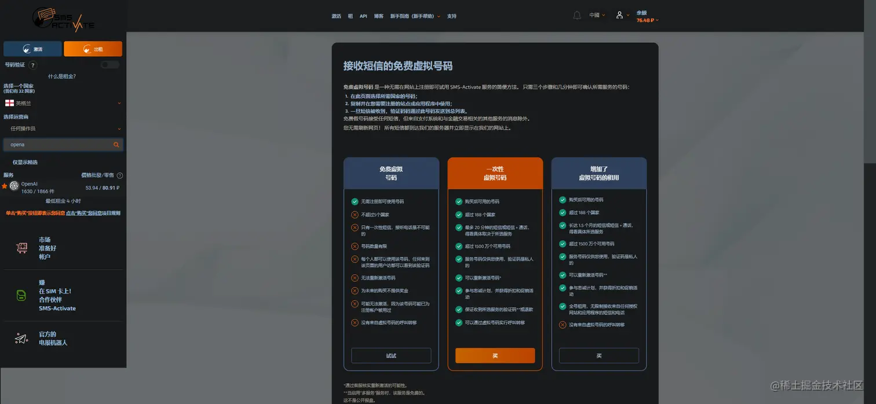This screenshot has width=876, height=404.
Task: Click the Telegram paper plane icon
Action: [21, 339]
